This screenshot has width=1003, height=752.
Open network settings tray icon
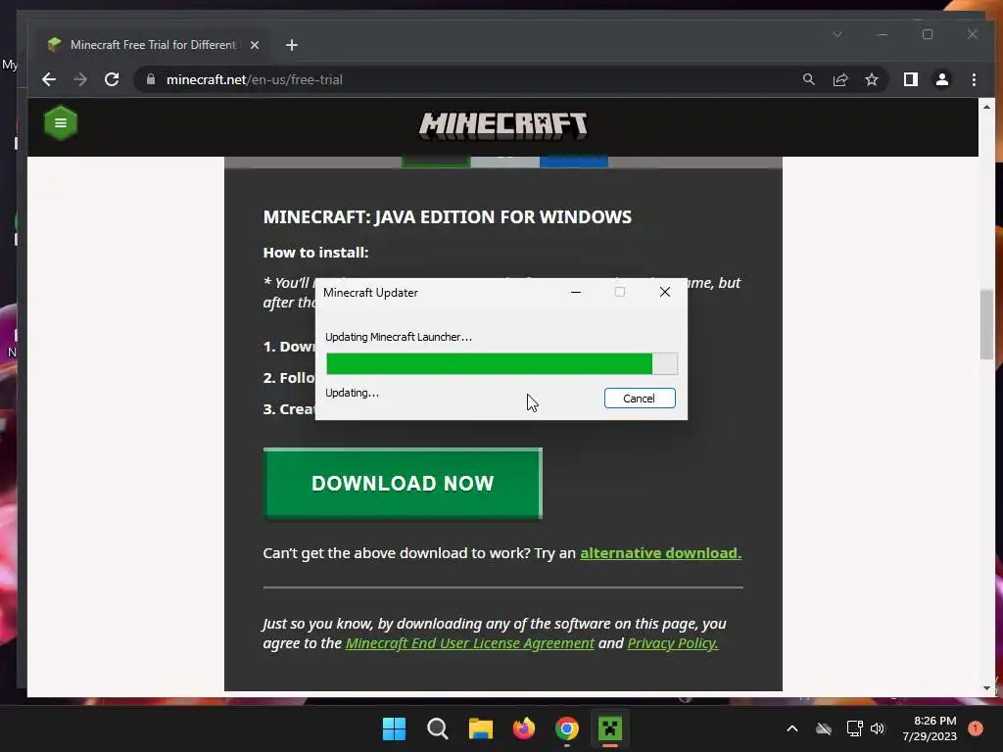coord(854,728)
